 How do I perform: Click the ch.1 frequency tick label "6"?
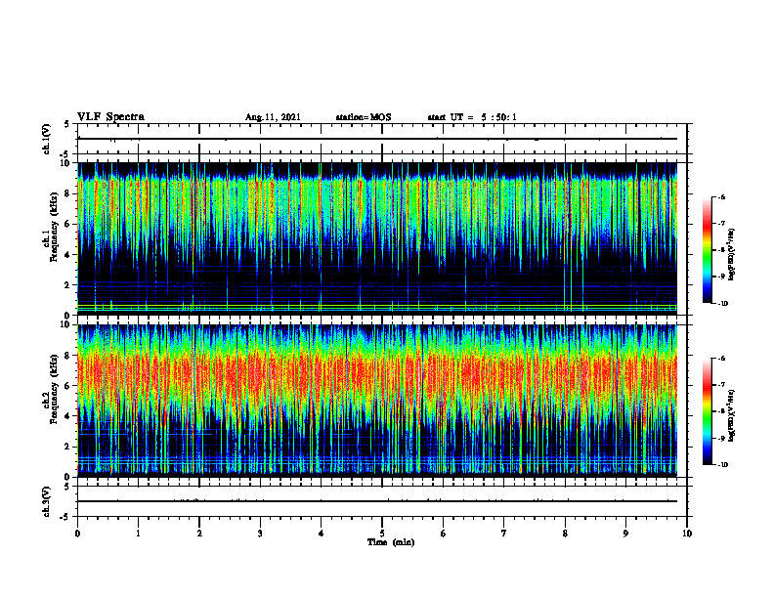coord(67,224)
